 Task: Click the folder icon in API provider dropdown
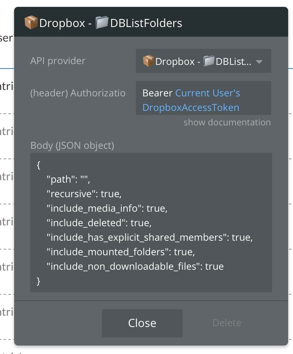point(209,61)
